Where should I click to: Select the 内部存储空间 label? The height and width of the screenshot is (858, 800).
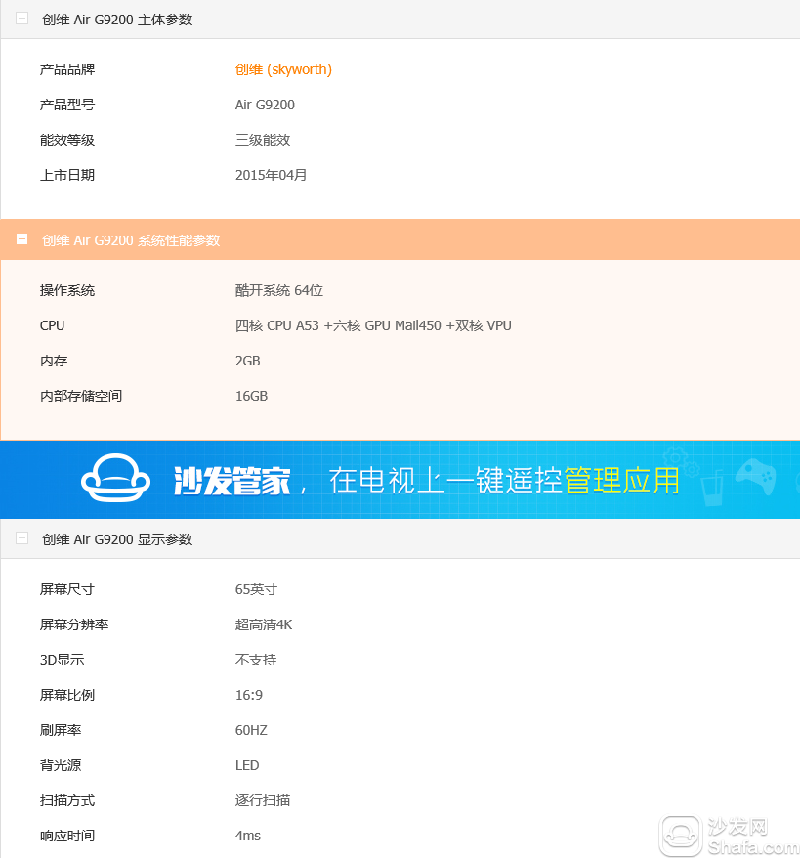(81, 396)
